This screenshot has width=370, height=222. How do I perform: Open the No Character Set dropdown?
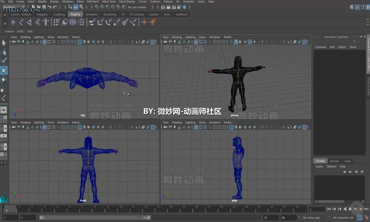click(345, 218)
